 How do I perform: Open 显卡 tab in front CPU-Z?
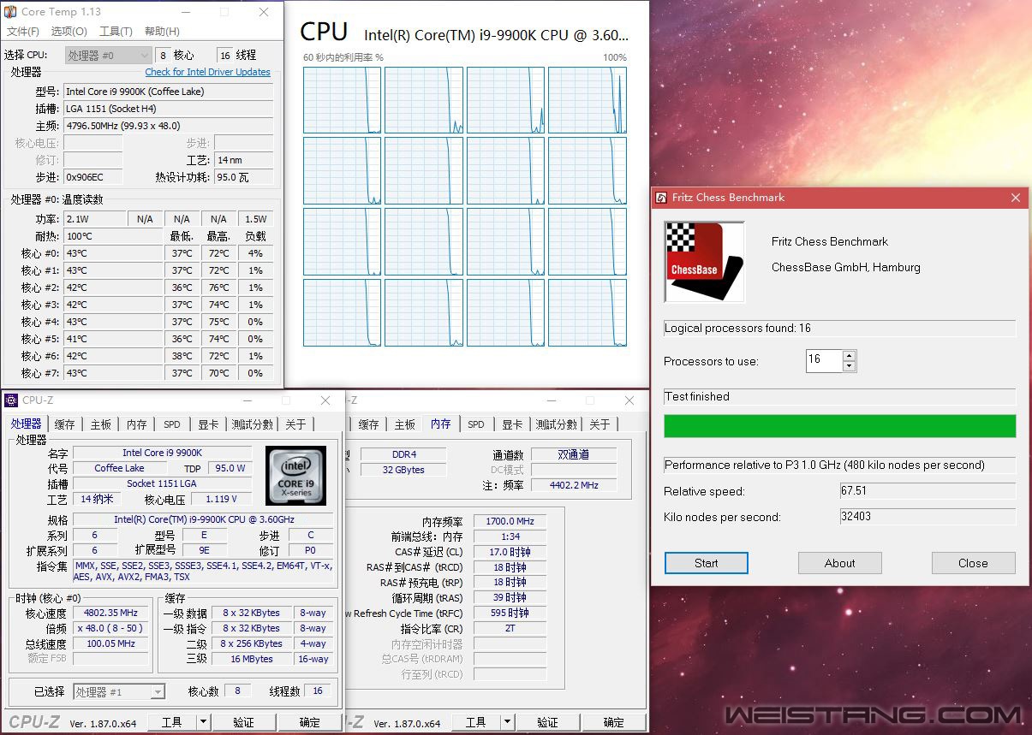coord(208,424)
